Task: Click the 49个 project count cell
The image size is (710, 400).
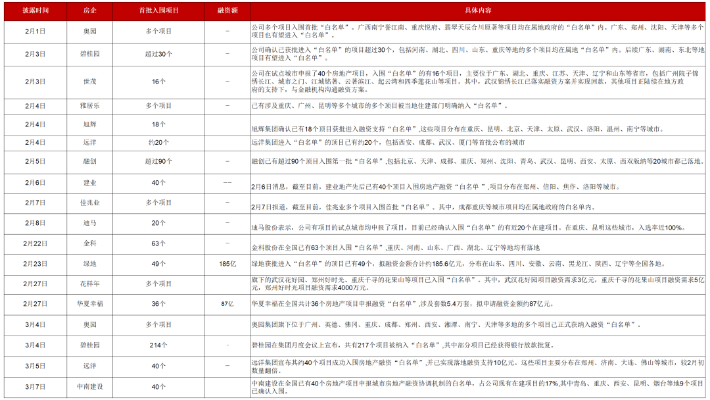Action: (158, 264)
